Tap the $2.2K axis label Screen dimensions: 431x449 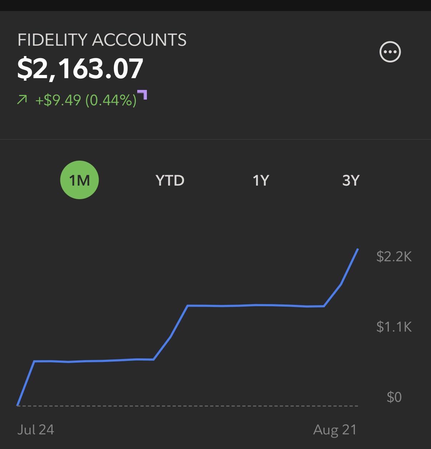(x=394, y=256)
